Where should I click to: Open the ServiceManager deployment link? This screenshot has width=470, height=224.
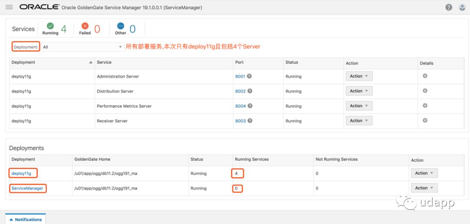[x=27, y=188]
